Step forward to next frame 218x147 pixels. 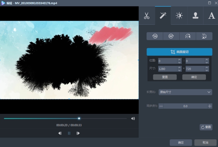click(x=78, y=133)
